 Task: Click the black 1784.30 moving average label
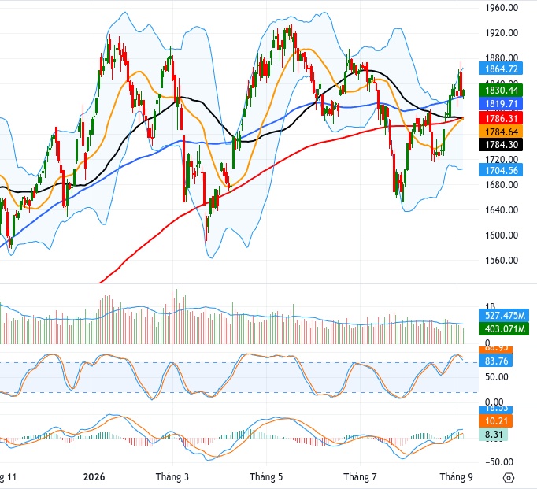coord(501,145)
